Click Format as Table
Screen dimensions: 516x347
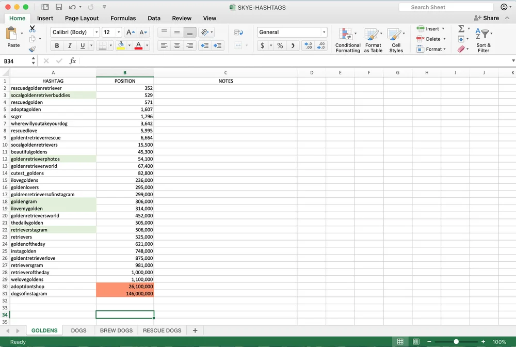click(x=373, y=40)
